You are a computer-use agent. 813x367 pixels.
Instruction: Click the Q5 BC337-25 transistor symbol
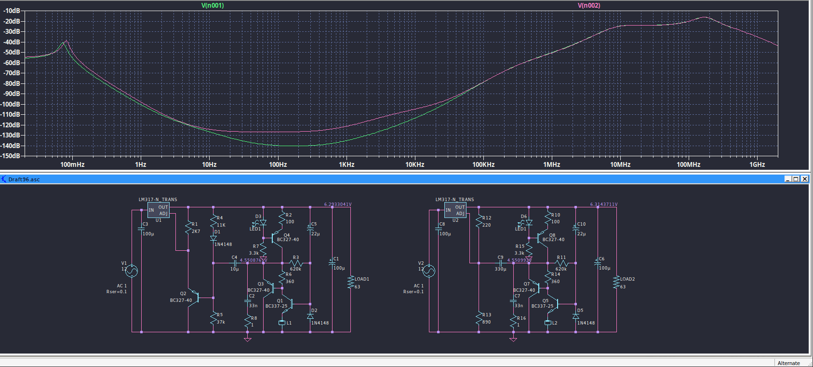pos(553,304)
